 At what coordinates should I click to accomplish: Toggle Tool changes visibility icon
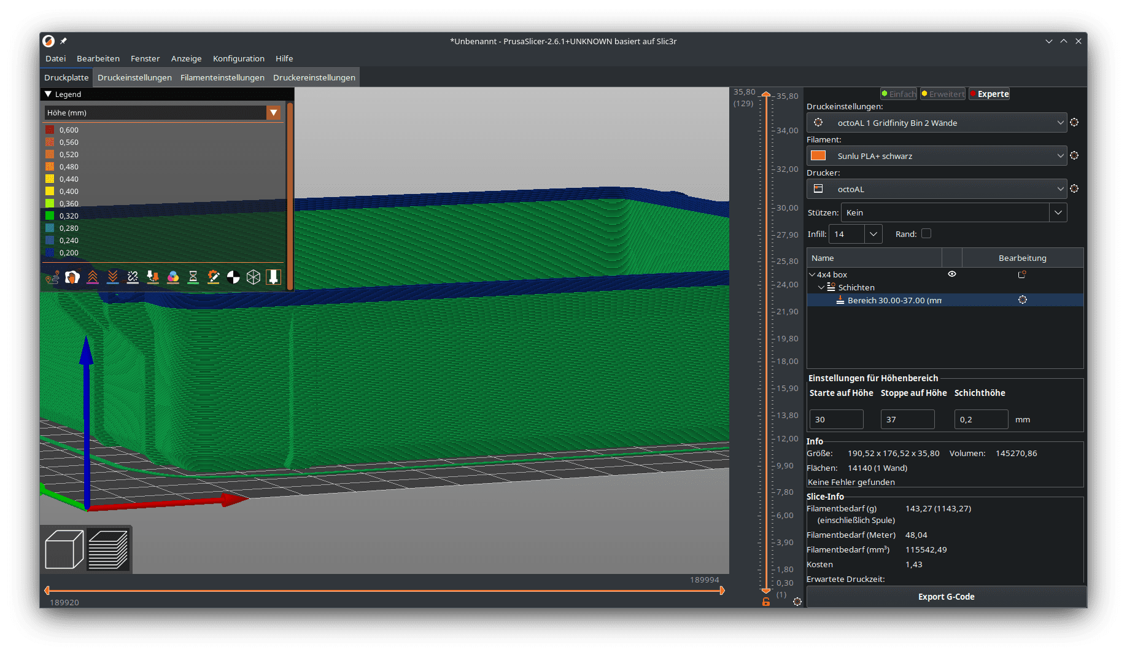pos(153,277)
